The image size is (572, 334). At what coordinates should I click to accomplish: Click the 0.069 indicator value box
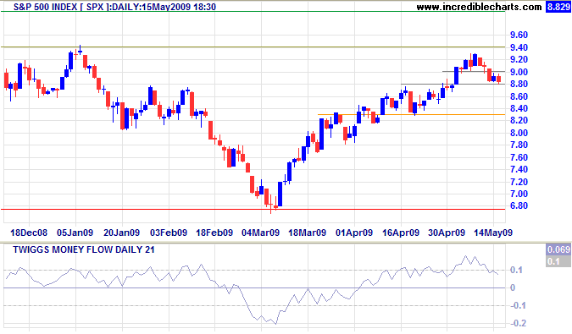558,249
